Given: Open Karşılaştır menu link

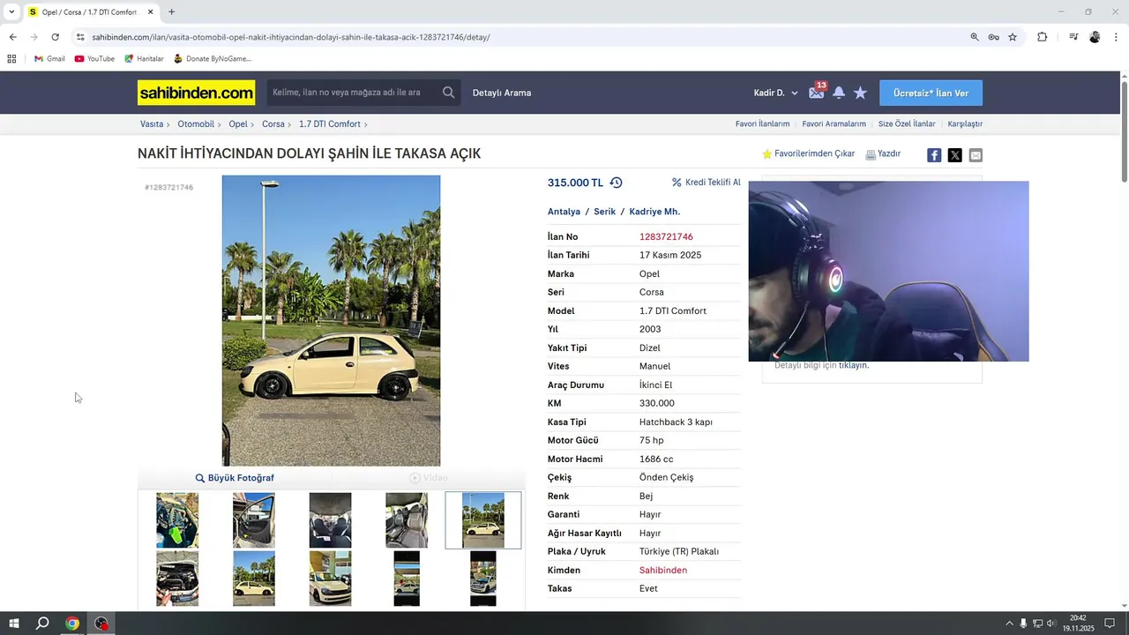Looking at the screenshot, I should [x=965, y=124].
